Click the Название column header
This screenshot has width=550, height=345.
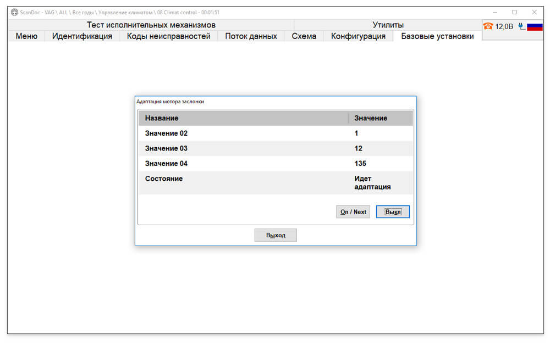(x=243, y=118)
